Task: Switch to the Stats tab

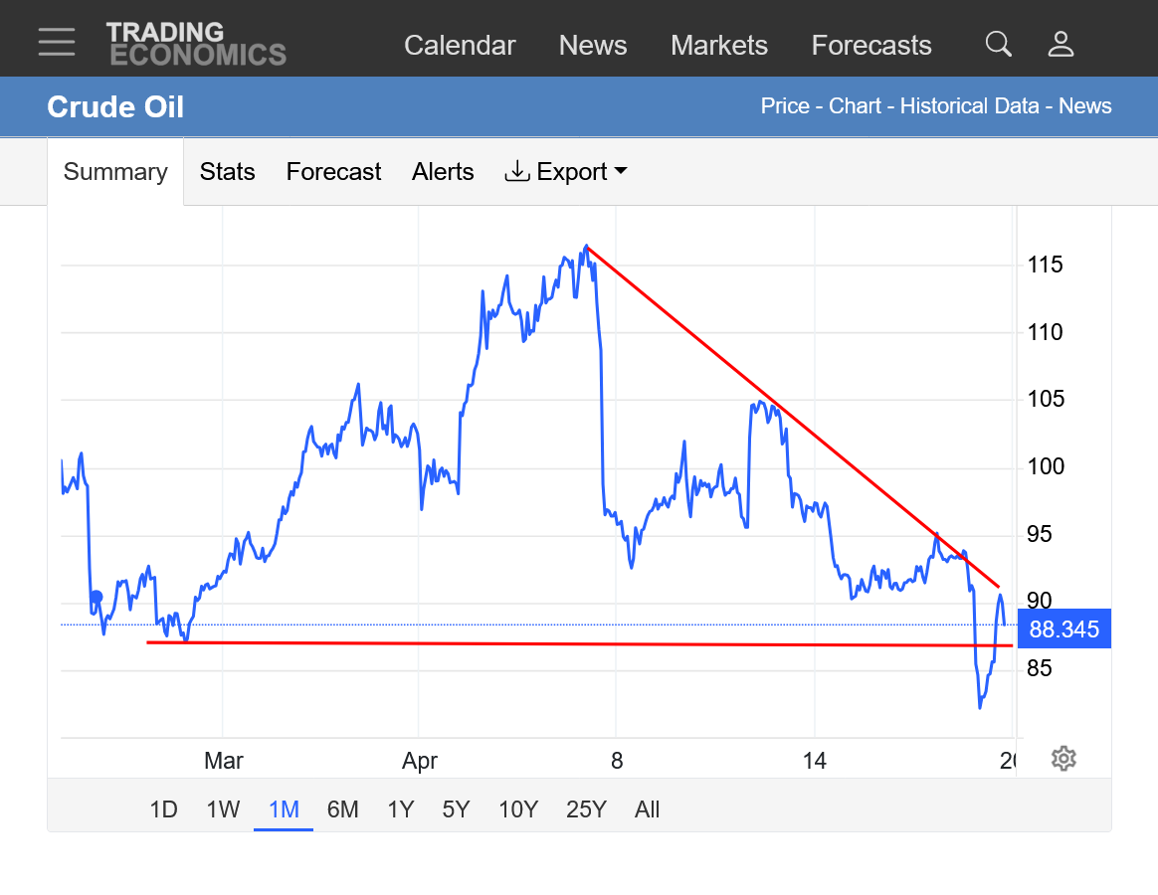Action: [227, 172]
